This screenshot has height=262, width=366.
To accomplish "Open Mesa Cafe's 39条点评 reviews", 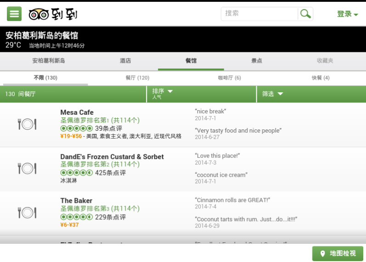I will point(108,128).
